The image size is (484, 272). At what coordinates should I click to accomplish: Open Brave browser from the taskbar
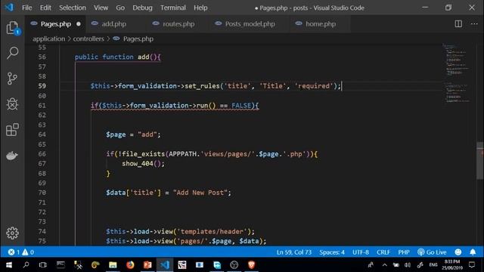click(x=251, y=265)
